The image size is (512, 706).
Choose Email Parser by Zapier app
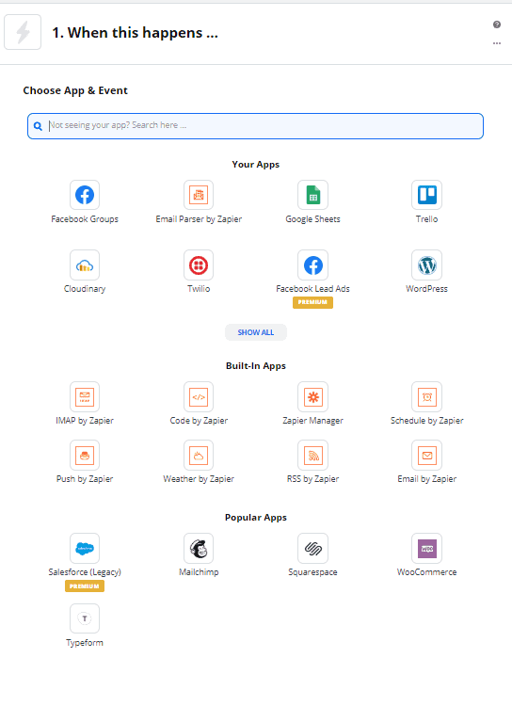[x=199, y=195]
